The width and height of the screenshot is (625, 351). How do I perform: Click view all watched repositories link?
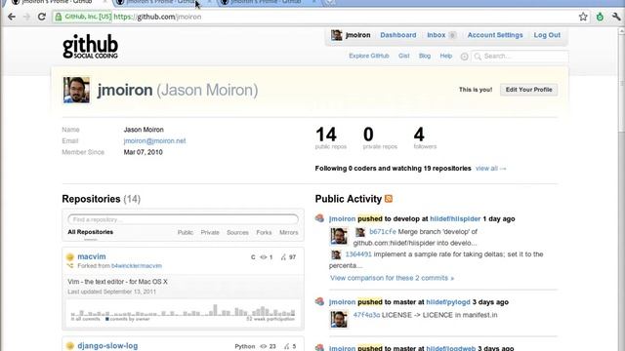(x=490, y=169)
